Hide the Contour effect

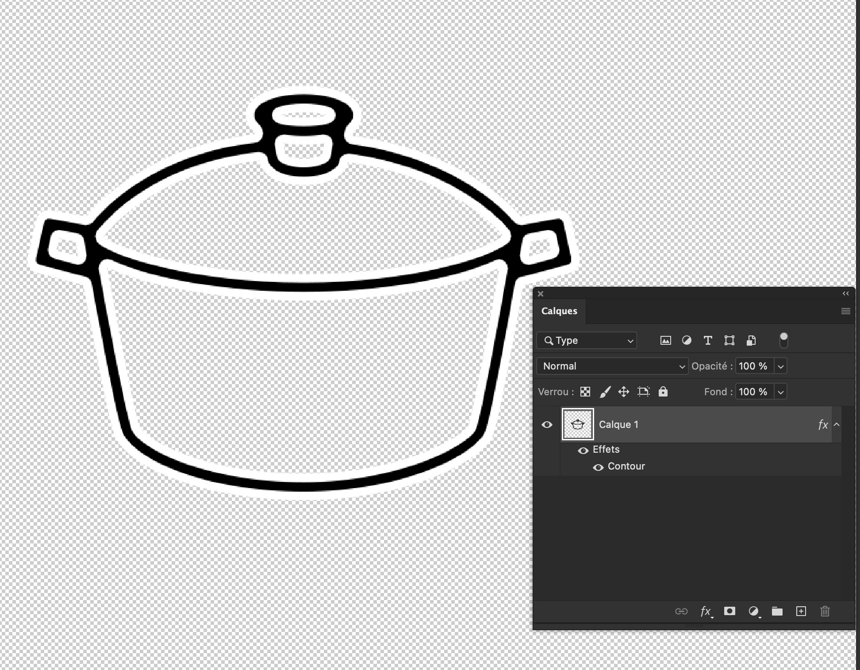coord(598,467)
